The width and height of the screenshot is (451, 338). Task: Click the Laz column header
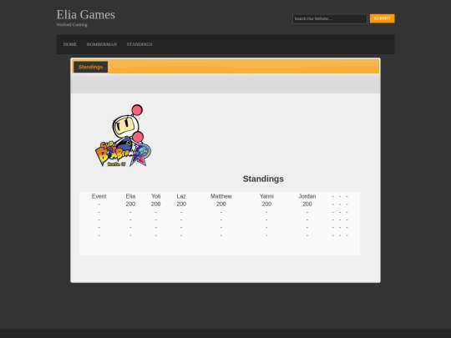pos(181,196)
